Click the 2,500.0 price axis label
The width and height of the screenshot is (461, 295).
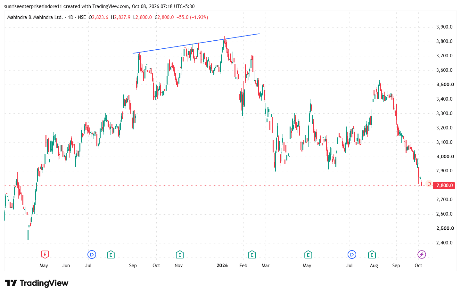(445, 228)
